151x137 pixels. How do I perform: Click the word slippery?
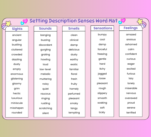(x=102, y=93)
